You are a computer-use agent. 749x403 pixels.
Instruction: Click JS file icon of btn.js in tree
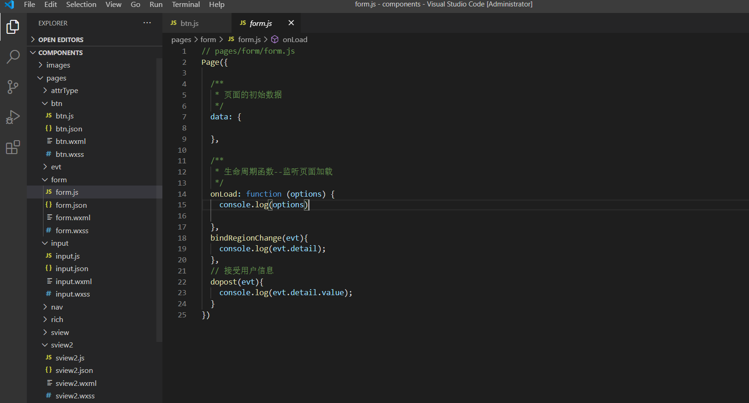[49, 116]
